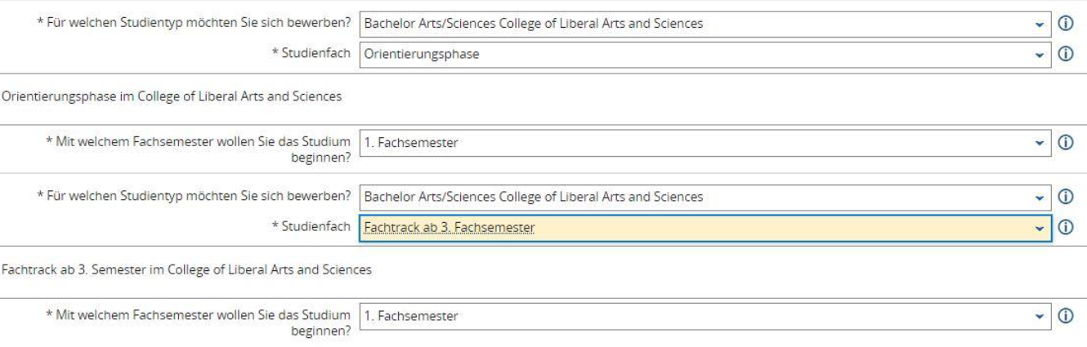Expand Studientyp dropdown arrow above Fachtrack field
This screenshot has width=1087, height=347.
pos(1040,196)
